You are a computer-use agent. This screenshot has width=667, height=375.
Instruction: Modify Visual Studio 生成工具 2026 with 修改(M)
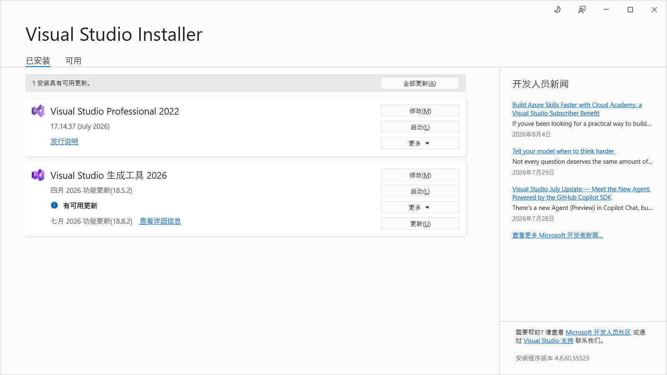click(420, 175)
